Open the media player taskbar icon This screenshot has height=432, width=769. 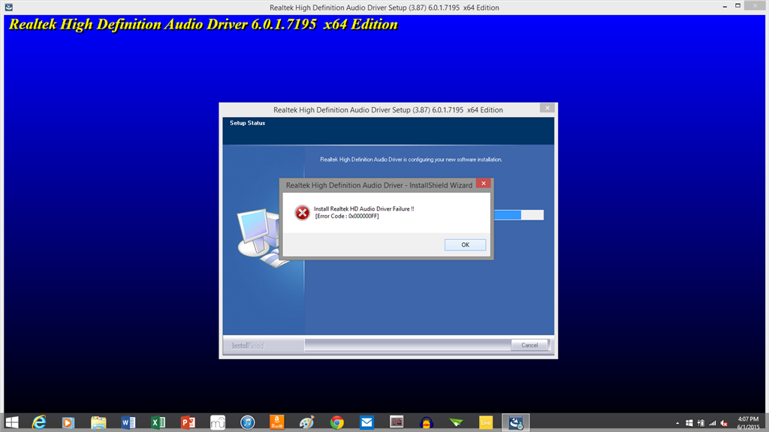pos(68,422)
